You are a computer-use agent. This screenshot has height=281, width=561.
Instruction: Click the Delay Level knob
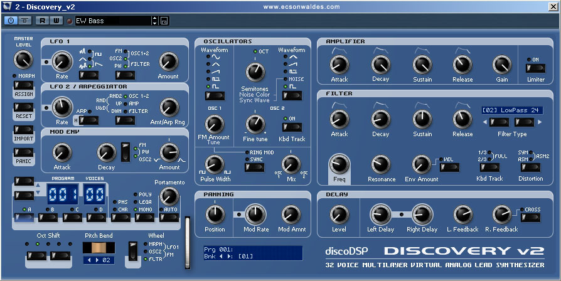click(339, 215)
